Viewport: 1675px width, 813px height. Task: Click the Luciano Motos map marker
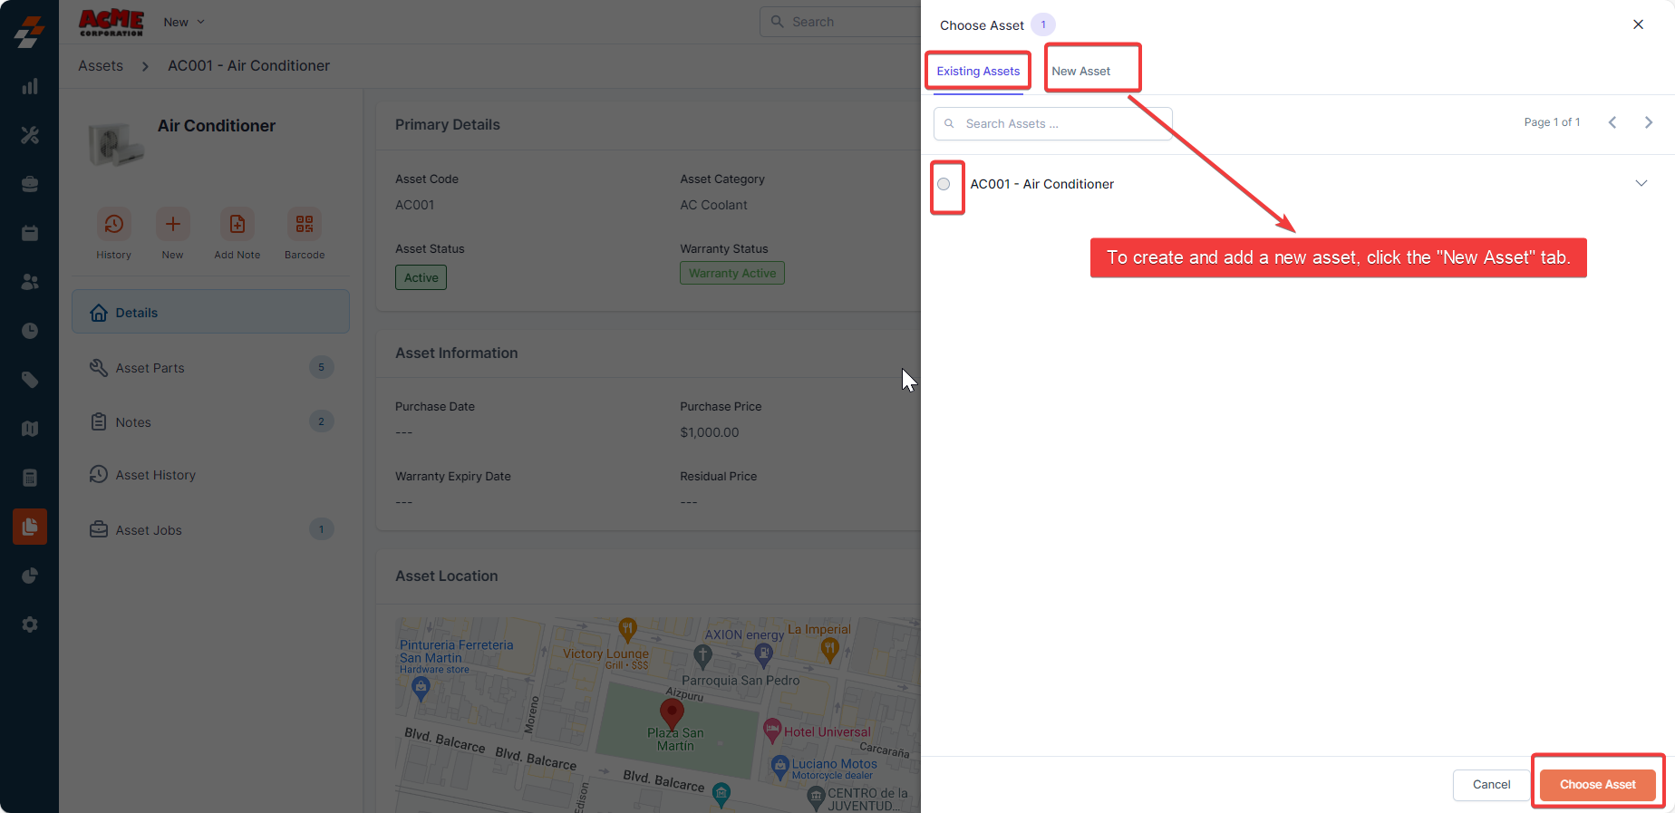(779, 766)
